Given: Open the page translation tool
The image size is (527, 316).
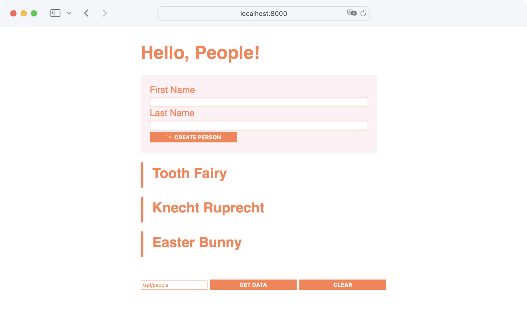Looking at the screenshot, I should click(x=352, y=13).
